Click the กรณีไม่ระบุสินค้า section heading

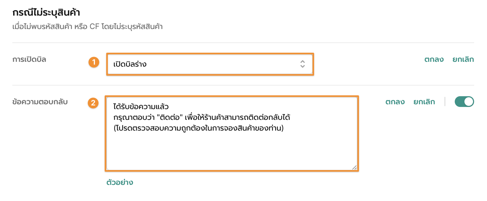(46, 13)
